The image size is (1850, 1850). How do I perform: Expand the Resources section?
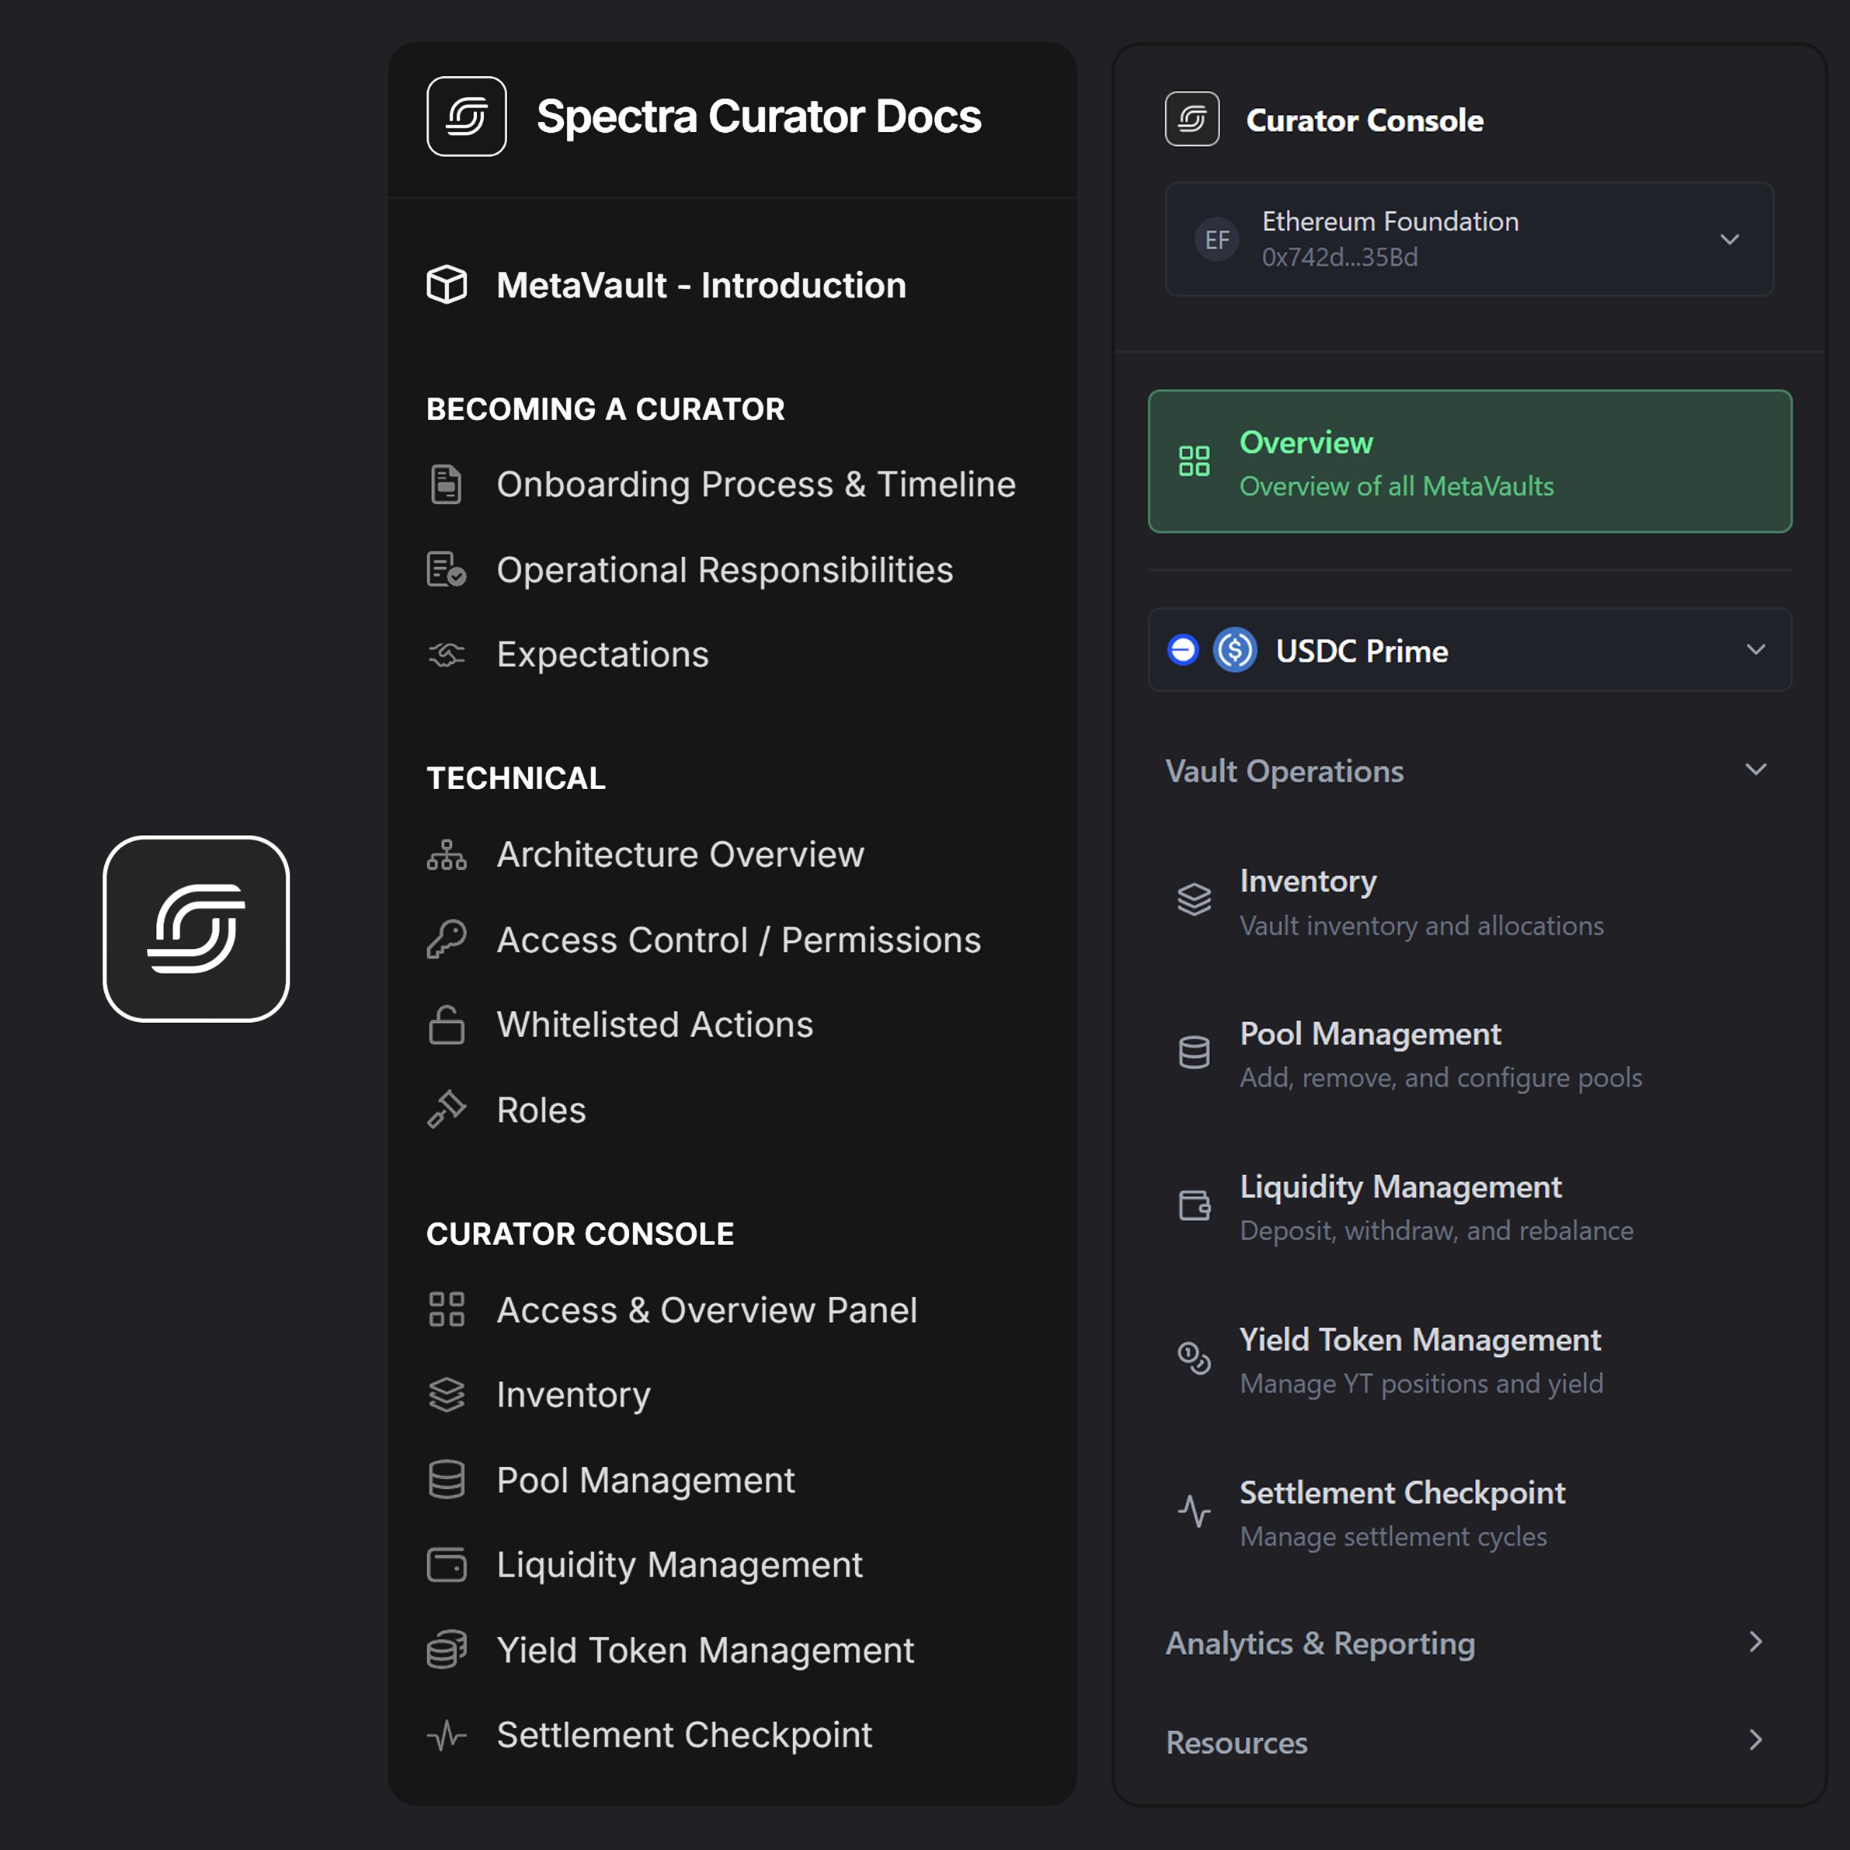[x=1755, y=1740]
